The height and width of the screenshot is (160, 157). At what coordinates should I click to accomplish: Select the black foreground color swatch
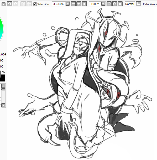[0, 74]
